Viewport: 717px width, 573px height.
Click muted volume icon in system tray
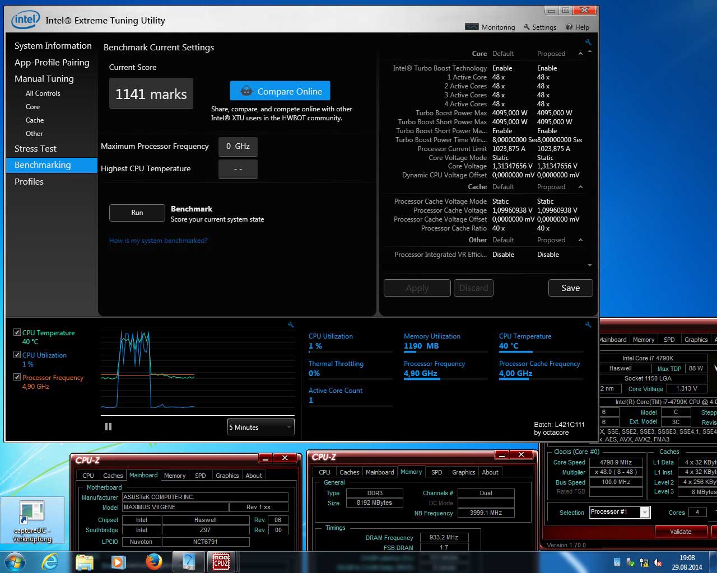658,562
